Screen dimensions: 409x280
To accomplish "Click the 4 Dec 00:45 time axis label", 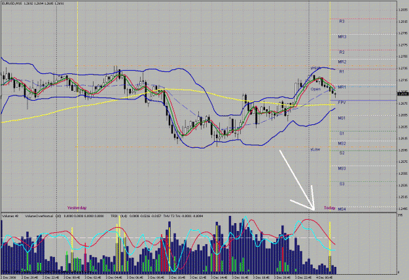I will click(x=325, y=278).
